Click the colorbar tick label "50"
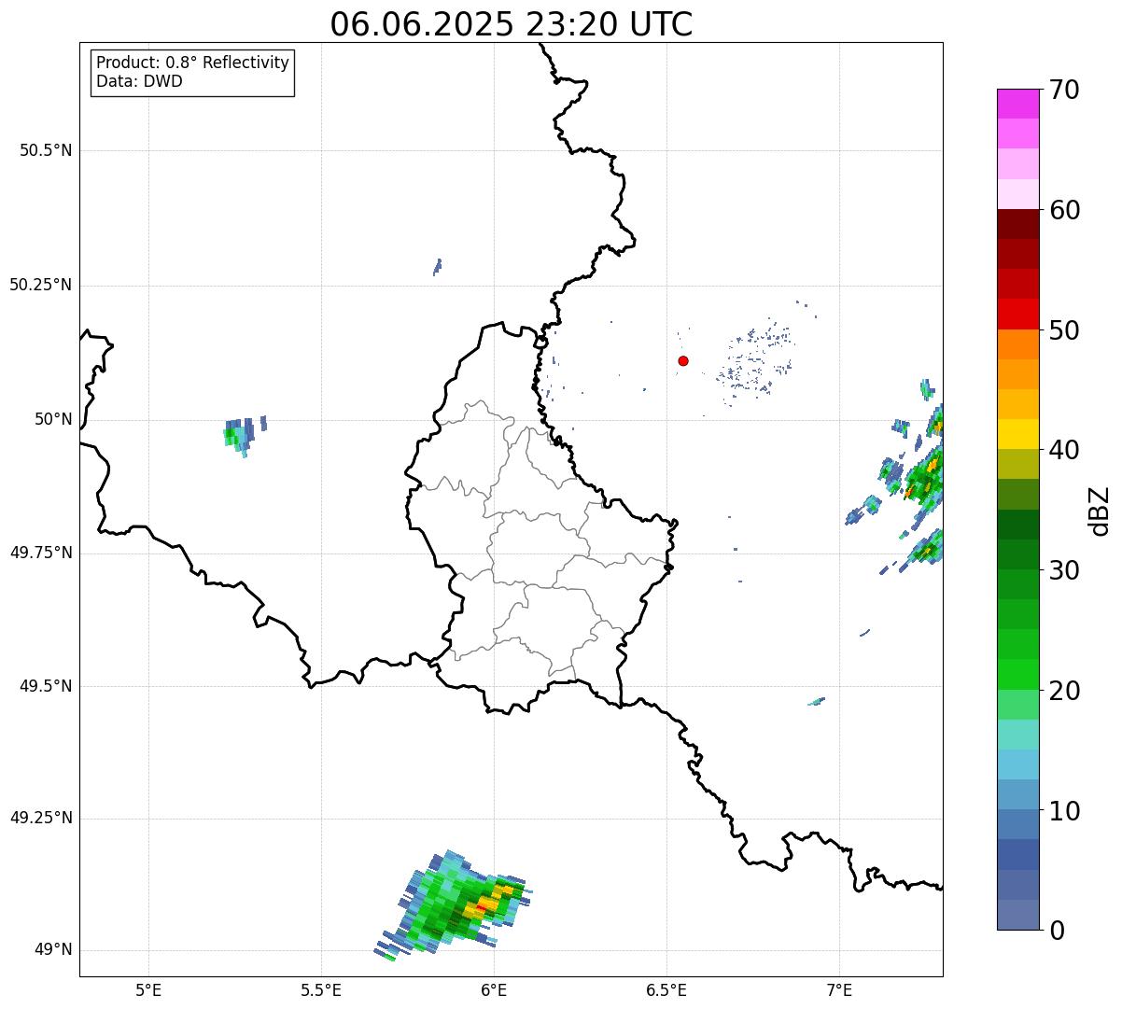The height and width of the screenshot is (1009, 1122). (x=1063, y=330)
